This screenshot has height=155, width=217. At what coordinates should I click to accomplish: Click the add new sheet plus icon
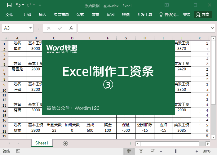click(x=65, y=143)
